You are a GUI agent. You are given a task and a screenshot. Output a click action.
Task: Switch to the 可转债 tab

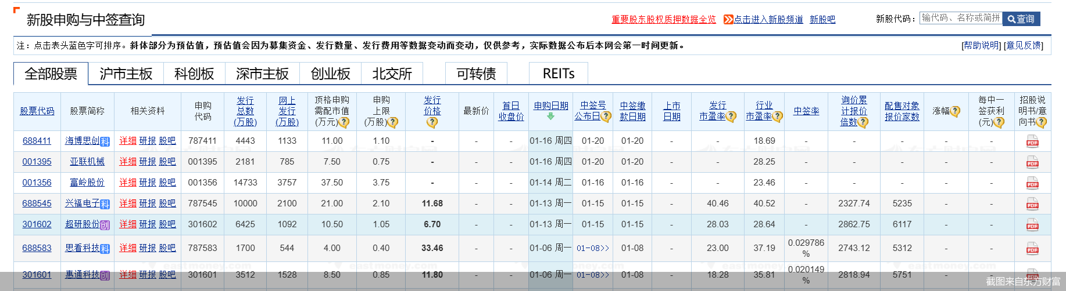(476, 74)
